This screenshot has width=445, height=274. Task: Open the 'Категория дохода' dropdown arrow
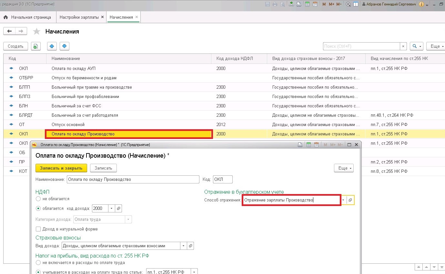pyautogui.click(x=128, y=220)
